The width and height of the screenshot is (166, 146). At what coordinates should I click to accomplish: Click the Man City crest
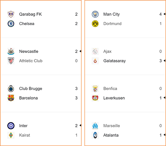pyautogui.click(x=95, y=14)
